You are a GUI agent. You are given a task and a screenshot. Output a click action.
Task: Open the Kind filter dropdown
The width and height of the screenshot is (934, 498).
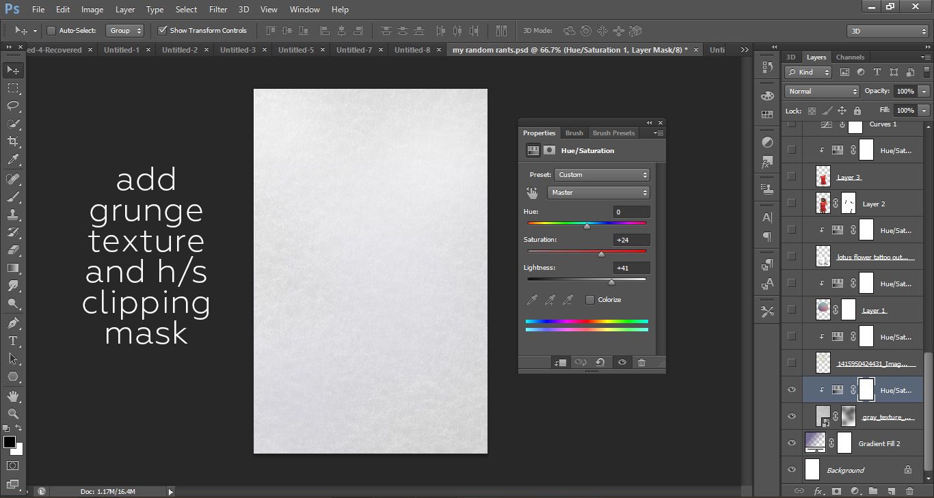click(x=808, y=72)
